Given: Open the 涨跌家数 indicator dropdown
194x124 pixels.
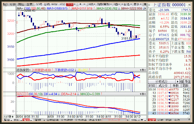Looking at the screenshot, I should [23, 70].
